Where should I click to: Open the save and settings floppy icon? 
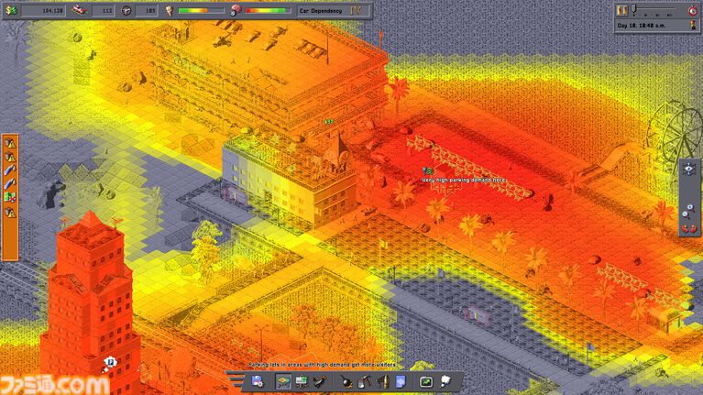point(258,382)
